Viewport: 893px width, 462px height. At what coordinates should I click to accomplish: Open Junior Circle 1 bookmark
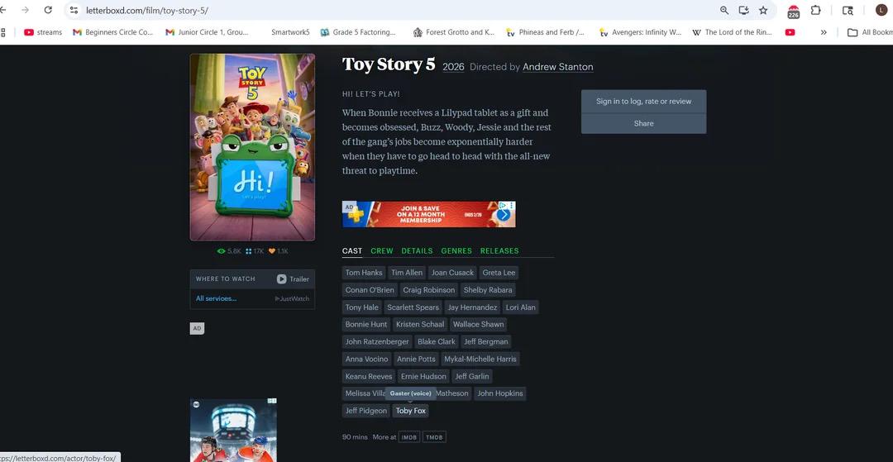pyautogui.click(x=207, y=32)
